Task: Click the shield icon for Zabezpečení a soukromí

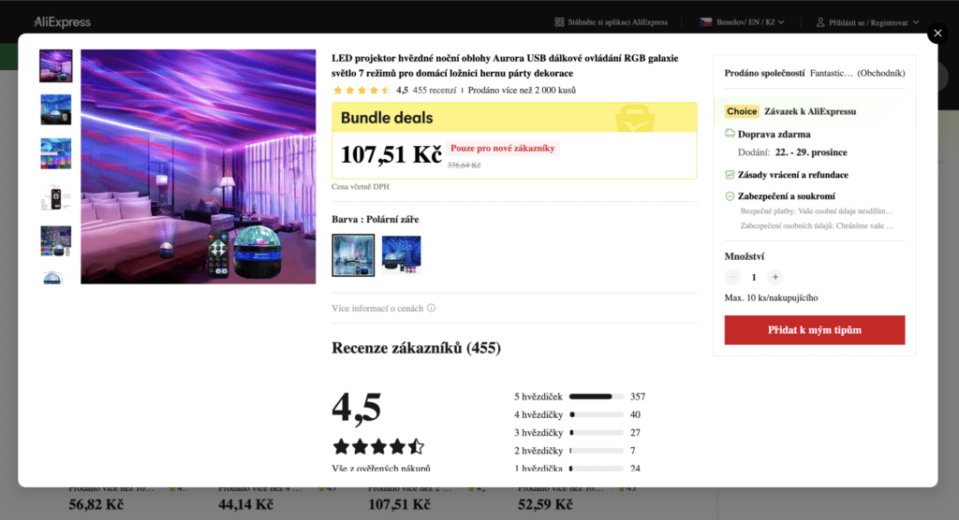Action: point(730,196)
